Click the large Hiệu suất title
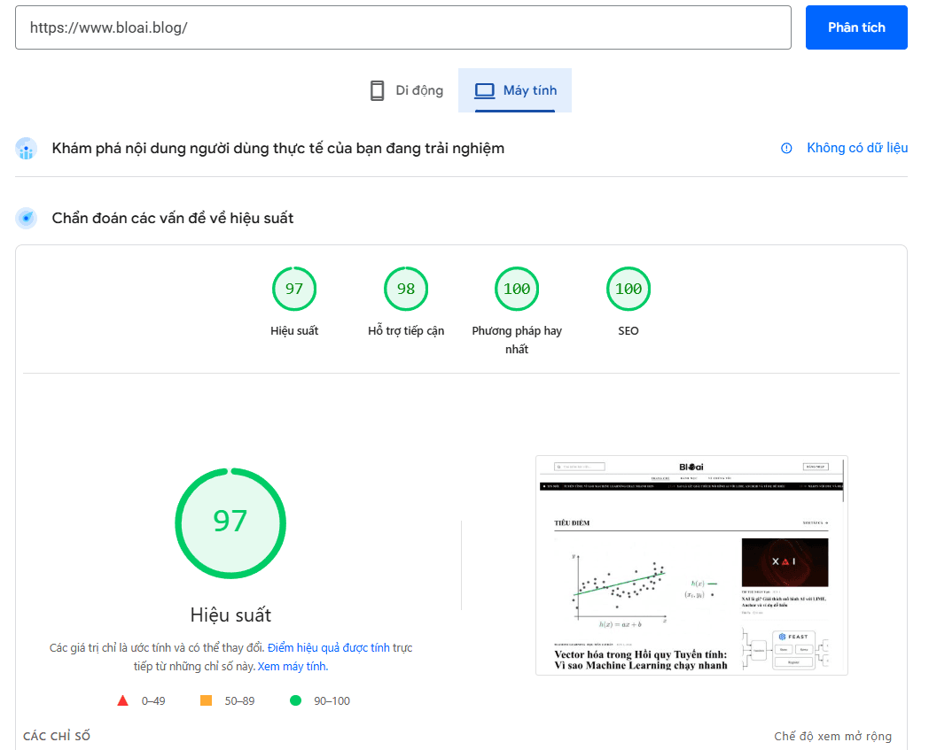929x750 pixels. 230,615
